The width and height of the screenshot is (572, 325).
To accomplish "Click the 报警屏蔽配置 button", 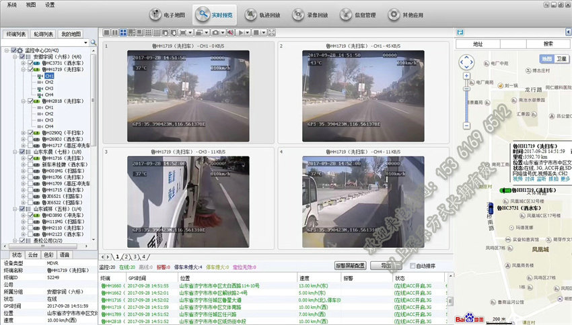I will (x=350, y=266).
